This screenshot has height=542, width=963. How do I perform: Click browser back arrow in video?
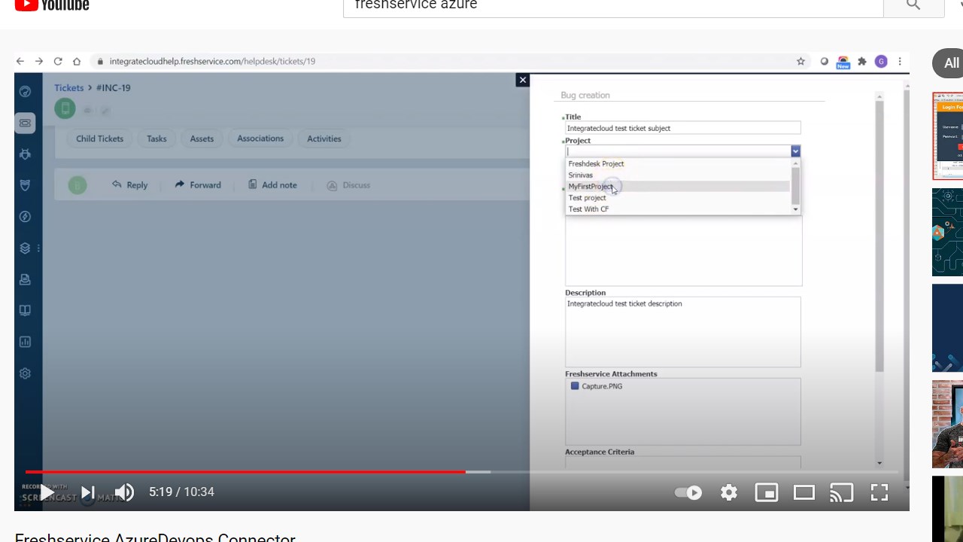20,62
